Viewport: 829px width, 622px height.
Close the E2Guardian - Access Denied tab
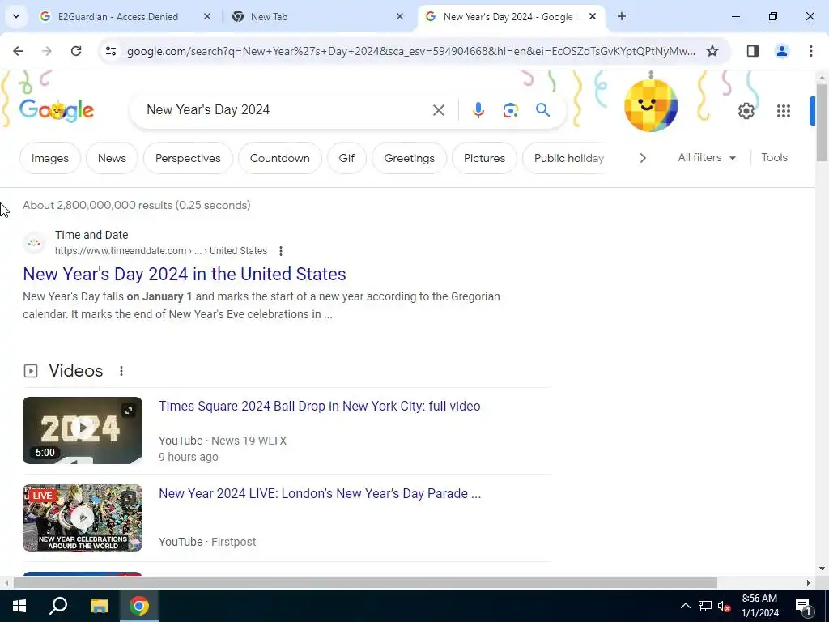[x=207, y=16]
